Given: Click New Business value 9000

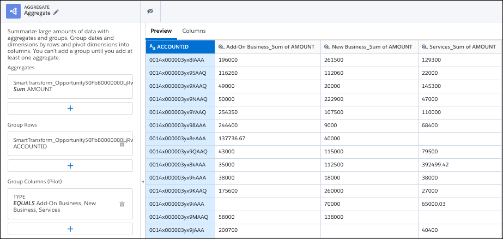Looking at the screenshot, I should (x=369, y=126).
